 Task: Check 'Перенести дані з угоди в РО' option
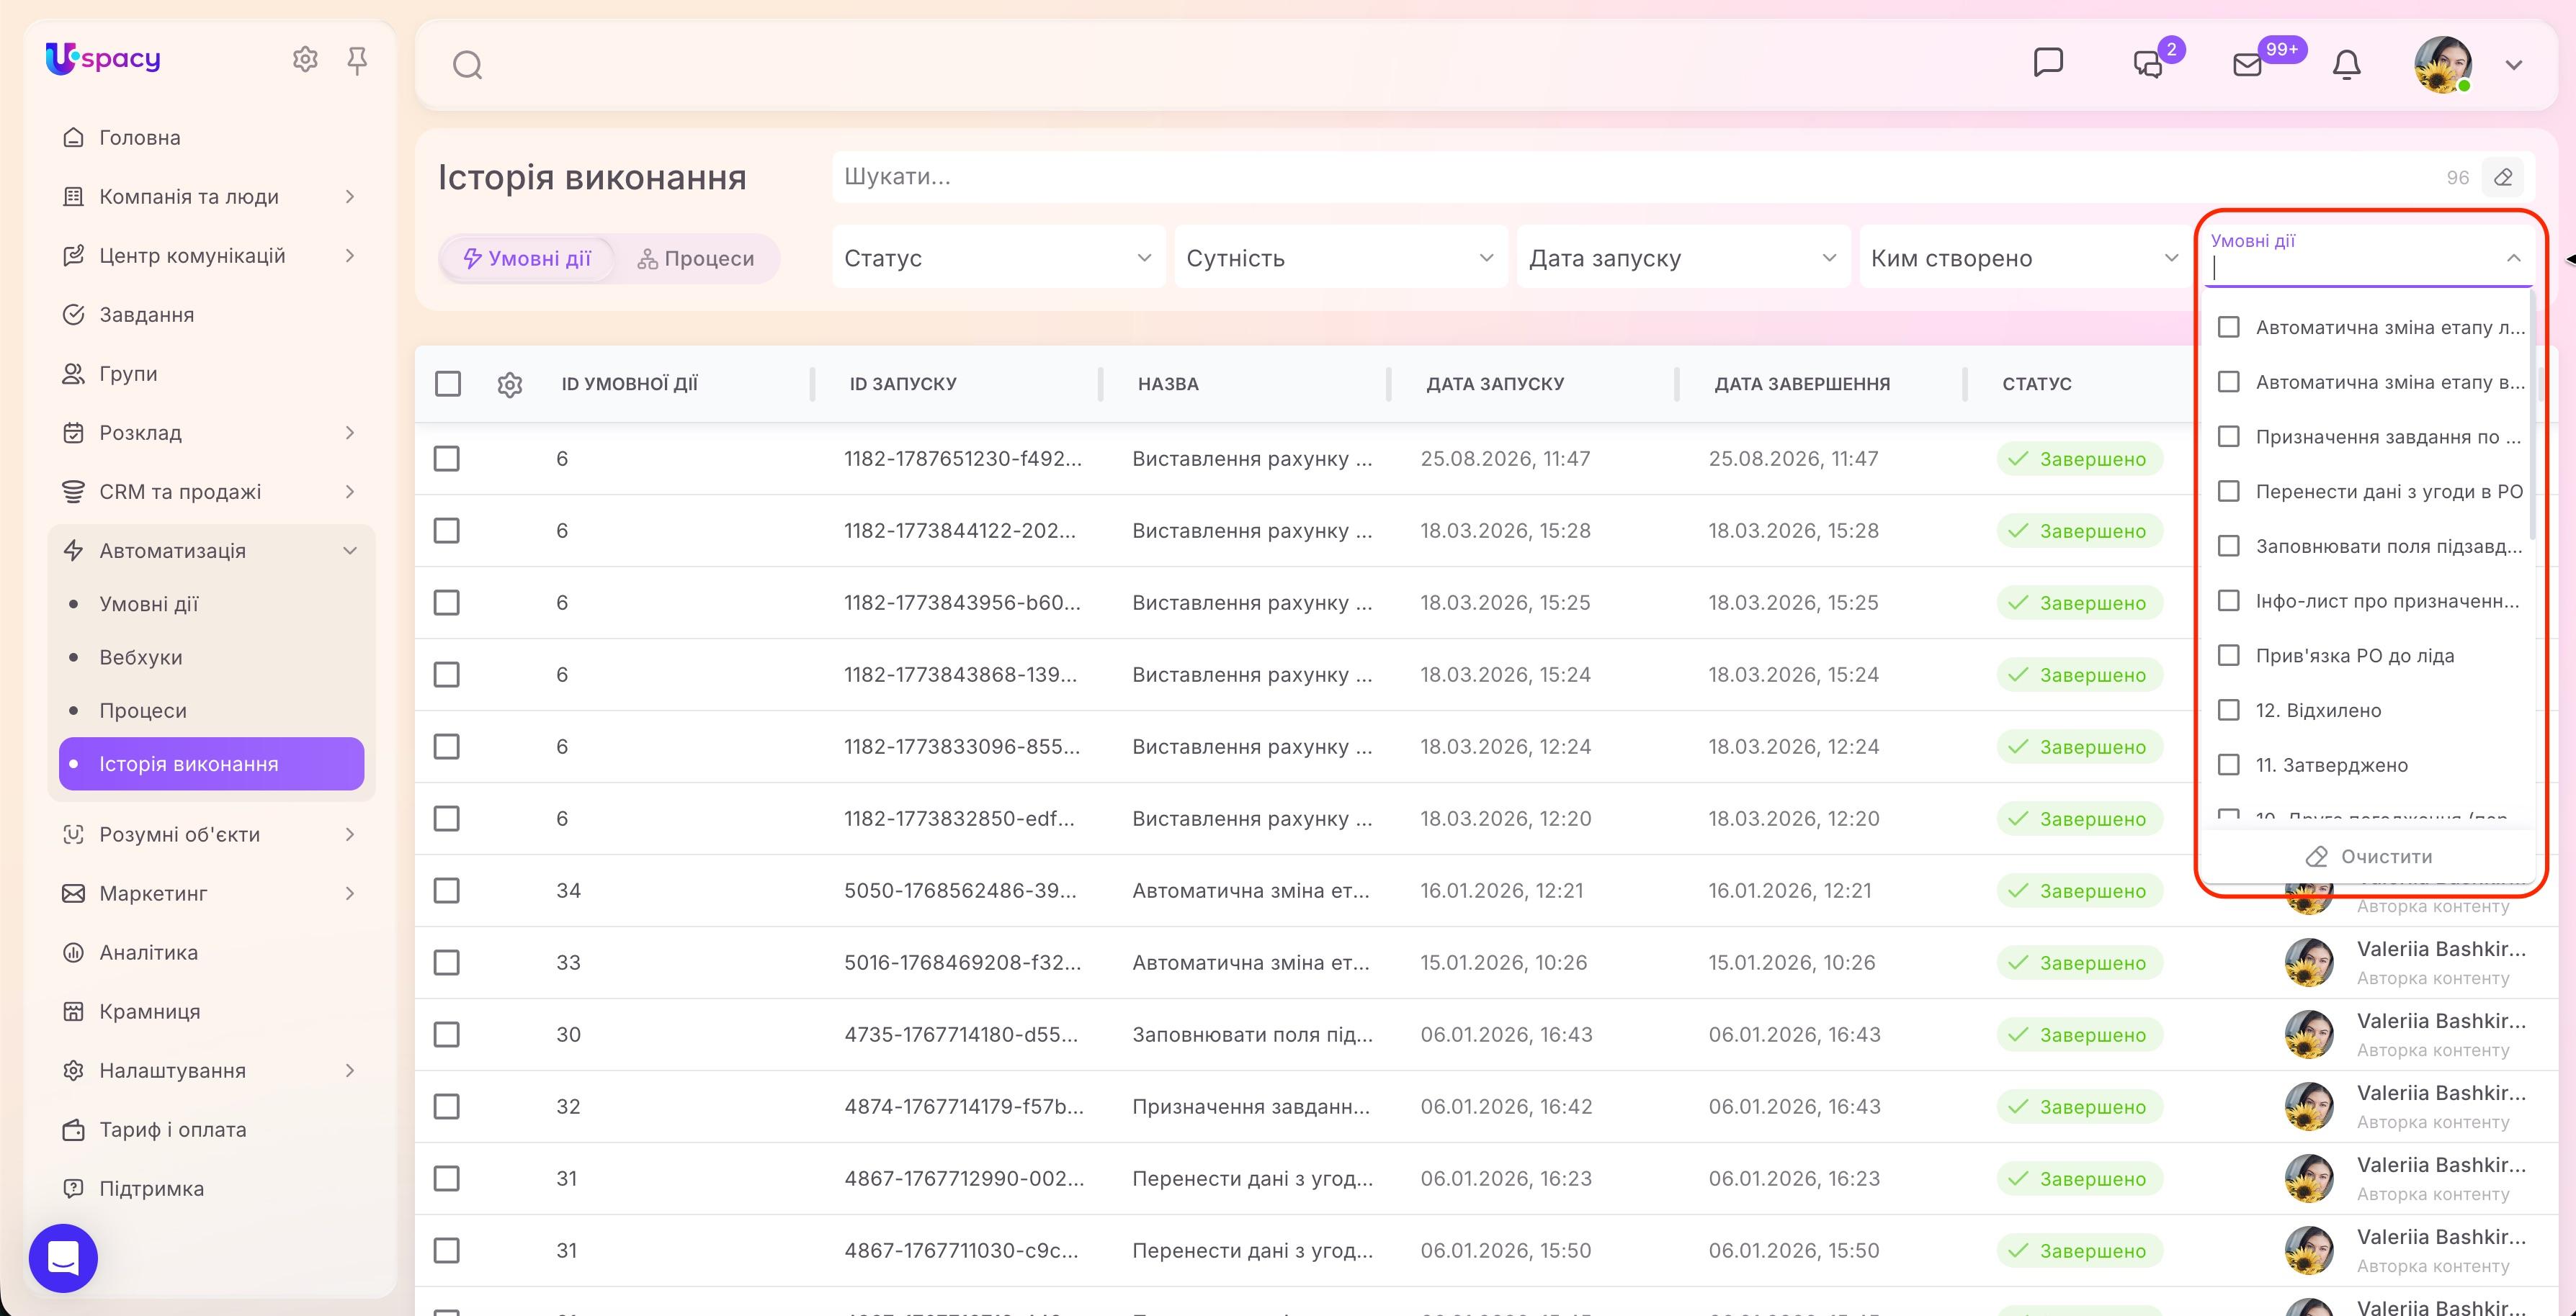point(2228,491)
